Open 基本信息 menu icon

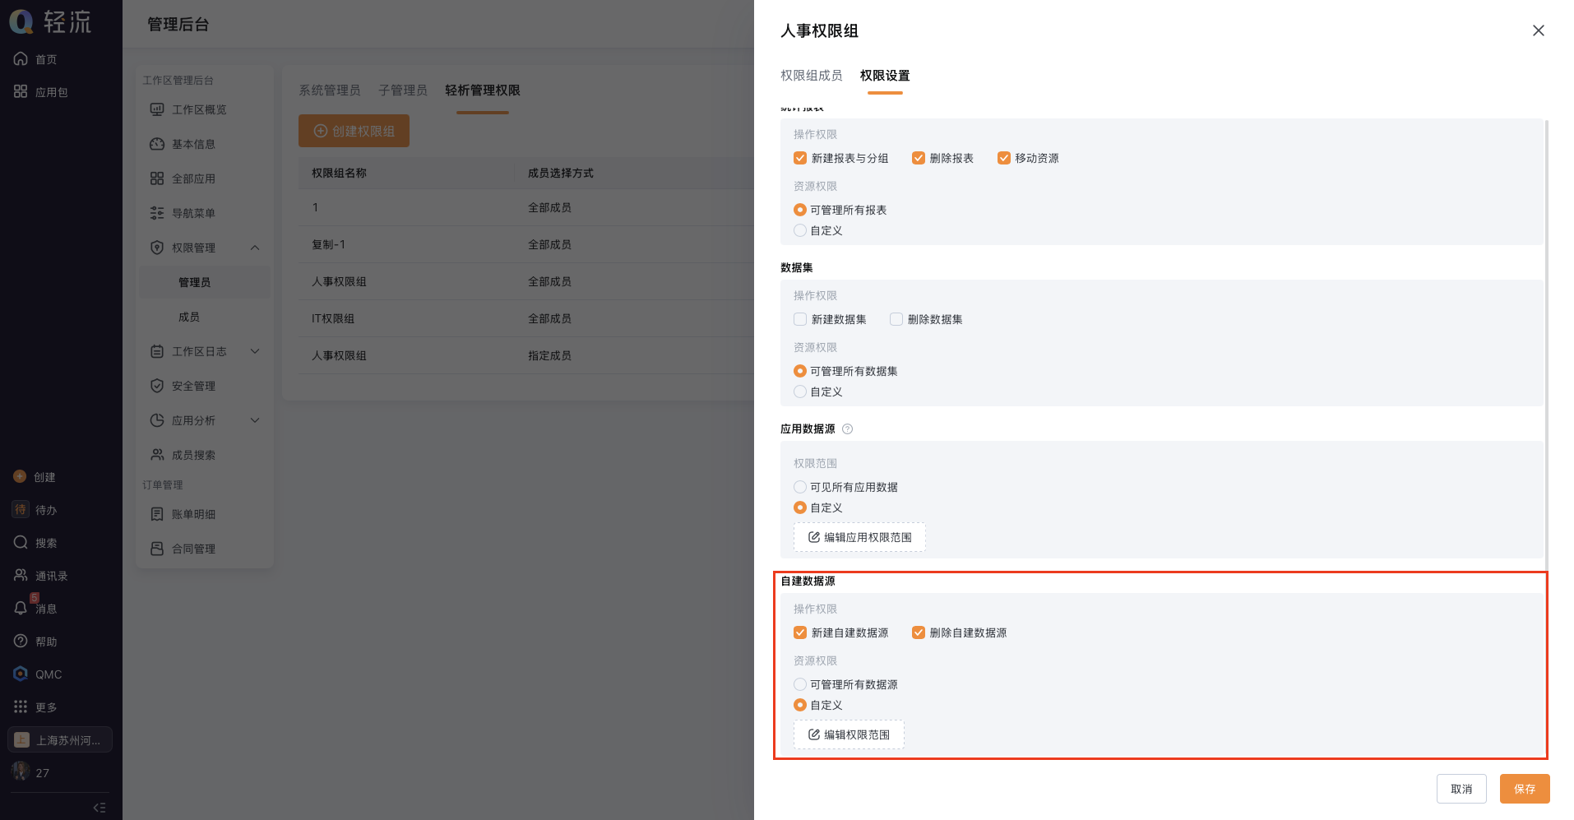157,144
